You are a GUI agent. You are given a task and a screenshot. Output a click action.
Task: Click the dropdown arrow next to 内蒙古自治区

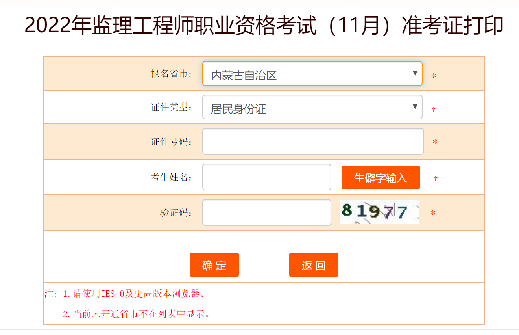414,73
